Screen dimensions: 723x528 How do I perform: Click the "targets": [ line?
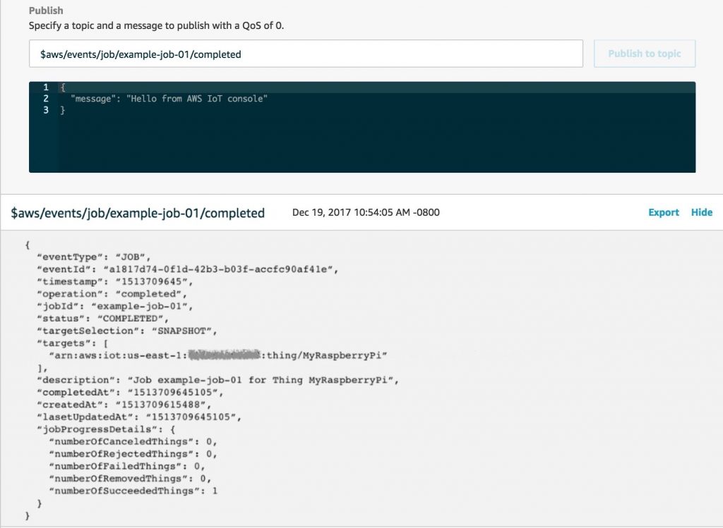tap(73, 343)
